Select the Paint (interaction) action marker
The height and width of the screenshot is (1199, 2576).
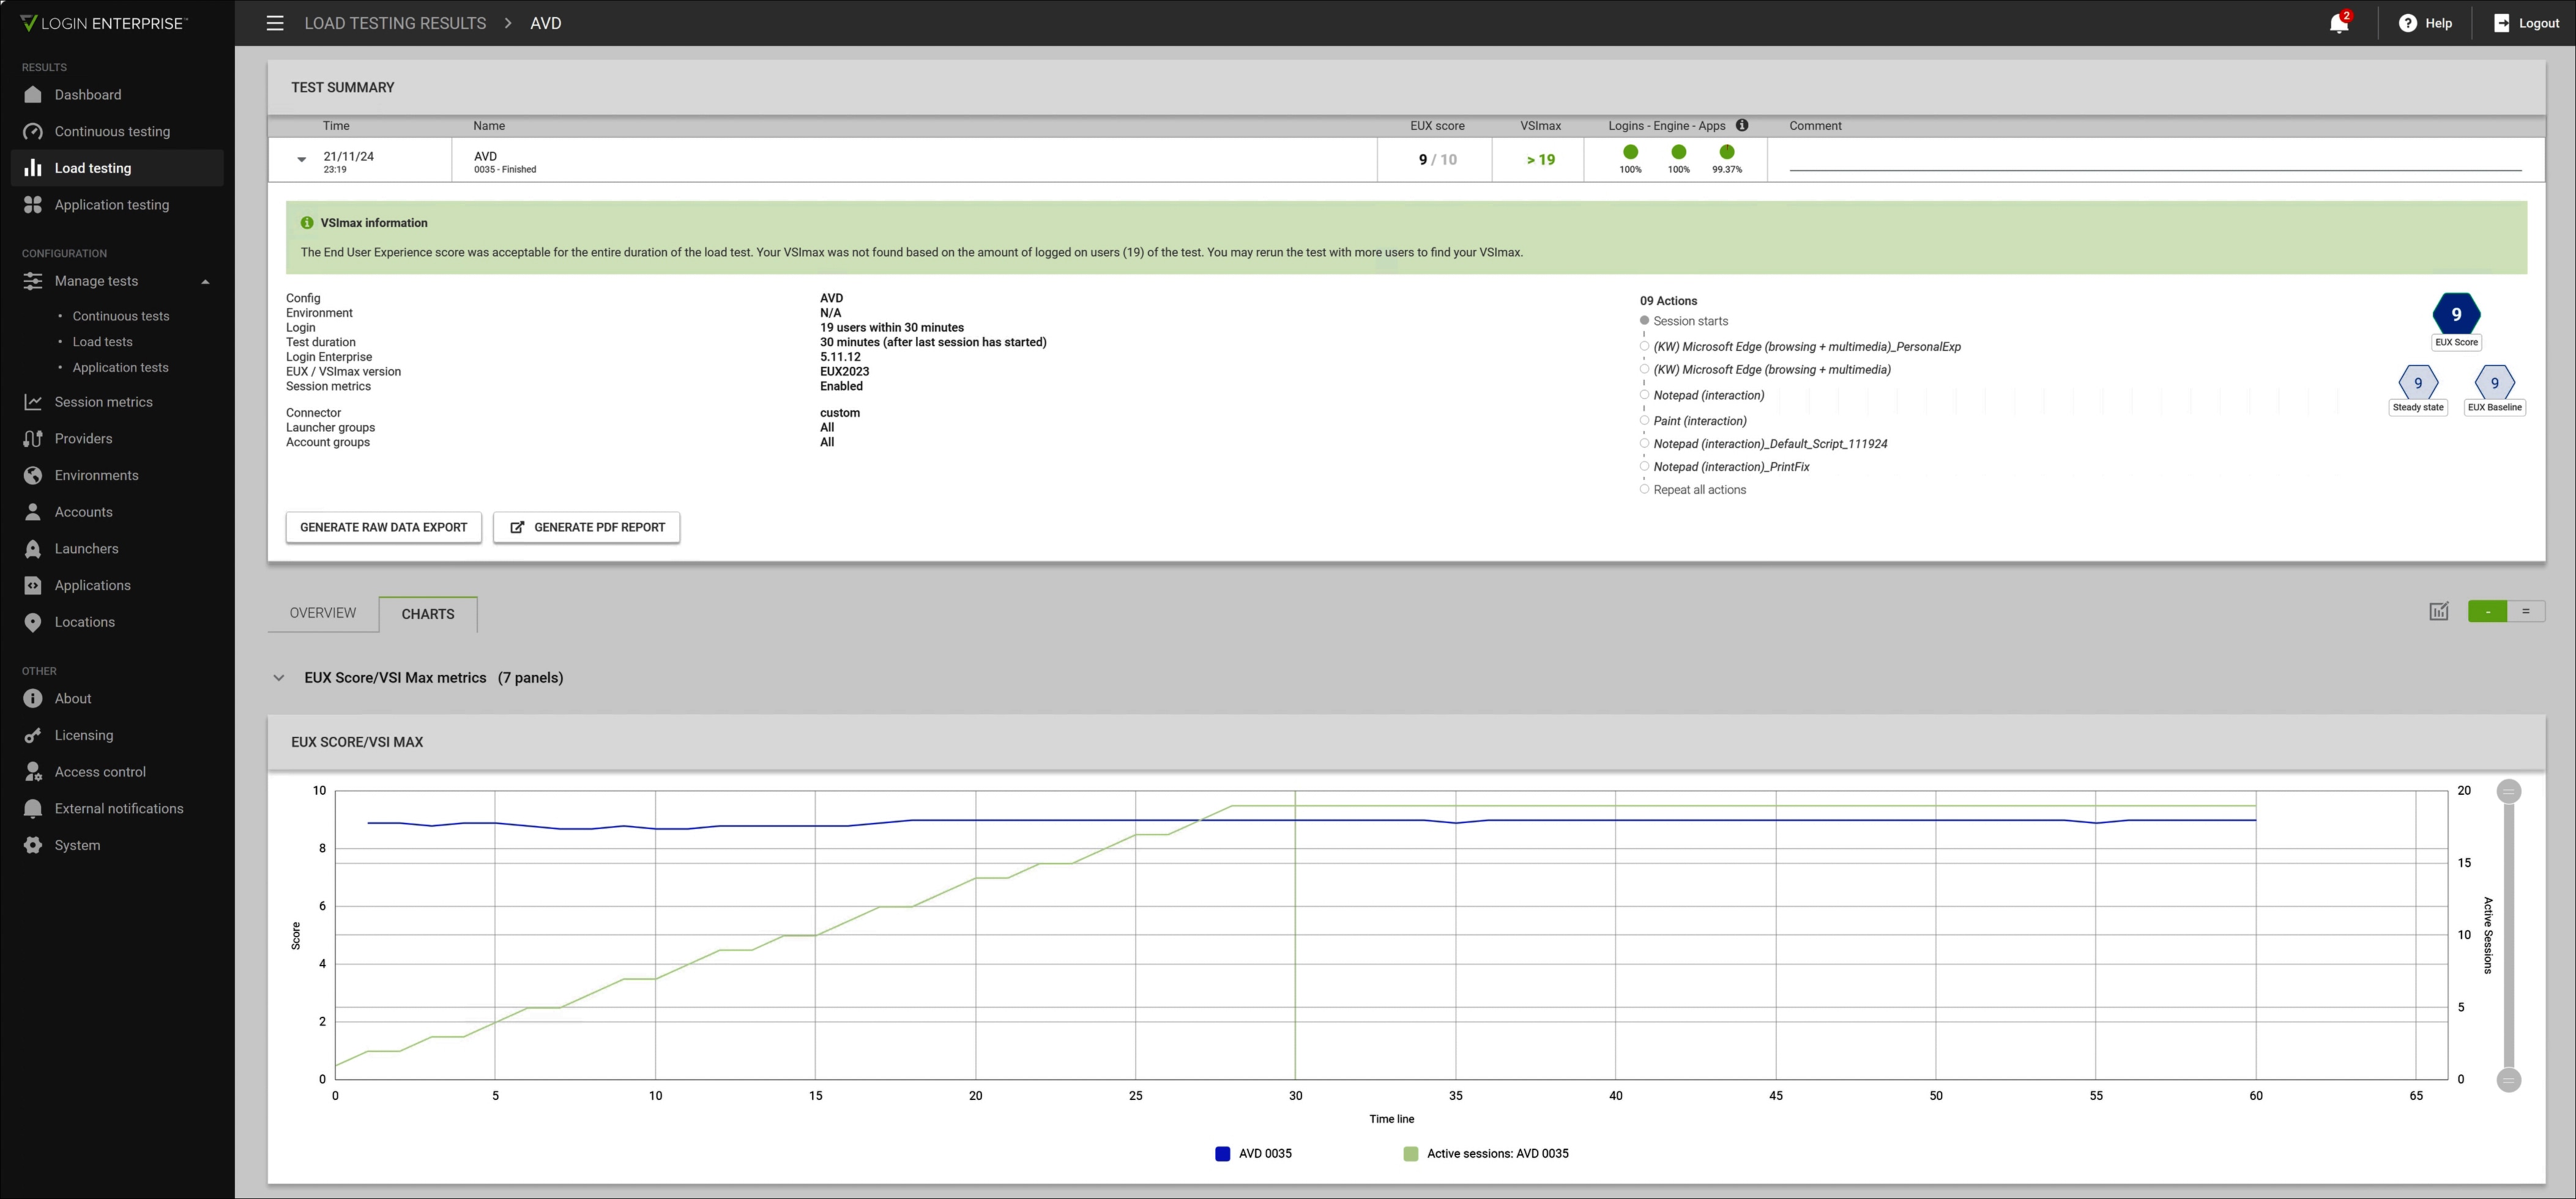click(1644, 419)
